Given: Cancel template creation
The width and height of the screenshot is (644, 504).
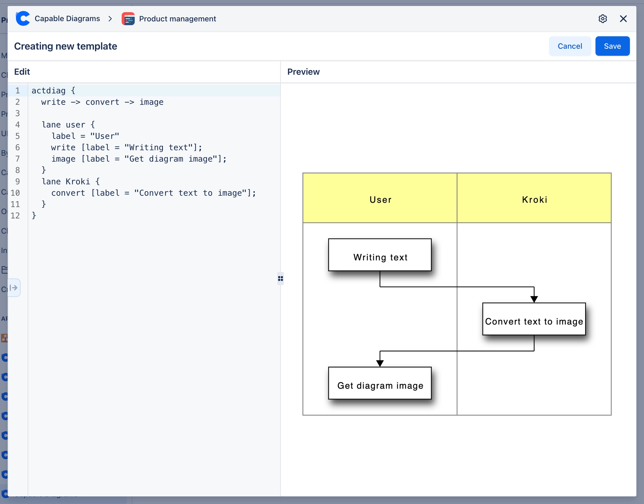Looking at the screenshot, I should click(x=569, y=46).
